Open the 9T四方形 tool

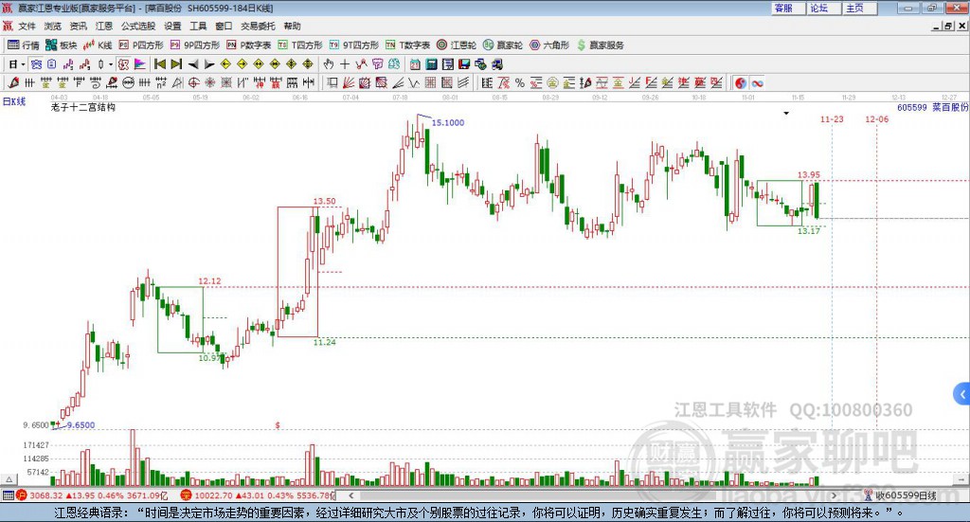354,45
